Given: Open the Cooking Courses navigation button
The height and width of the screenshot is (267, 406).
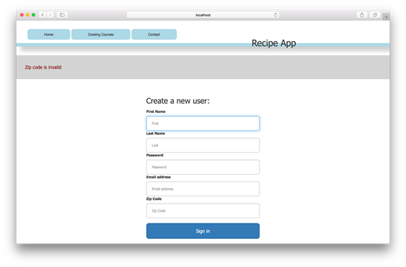Looking at the screenshot, I should point(101,35).
